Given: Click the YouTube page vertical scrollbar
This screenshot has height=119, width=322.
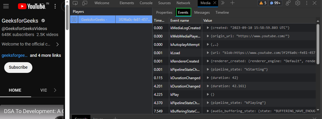Looking at the screenshot, I should click(x=67, y=17).
